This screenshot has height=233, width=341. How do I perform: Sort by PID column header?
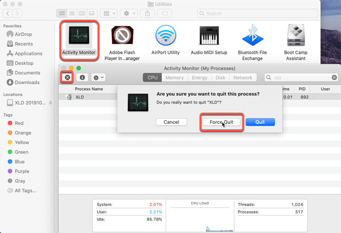pos(302,89)
